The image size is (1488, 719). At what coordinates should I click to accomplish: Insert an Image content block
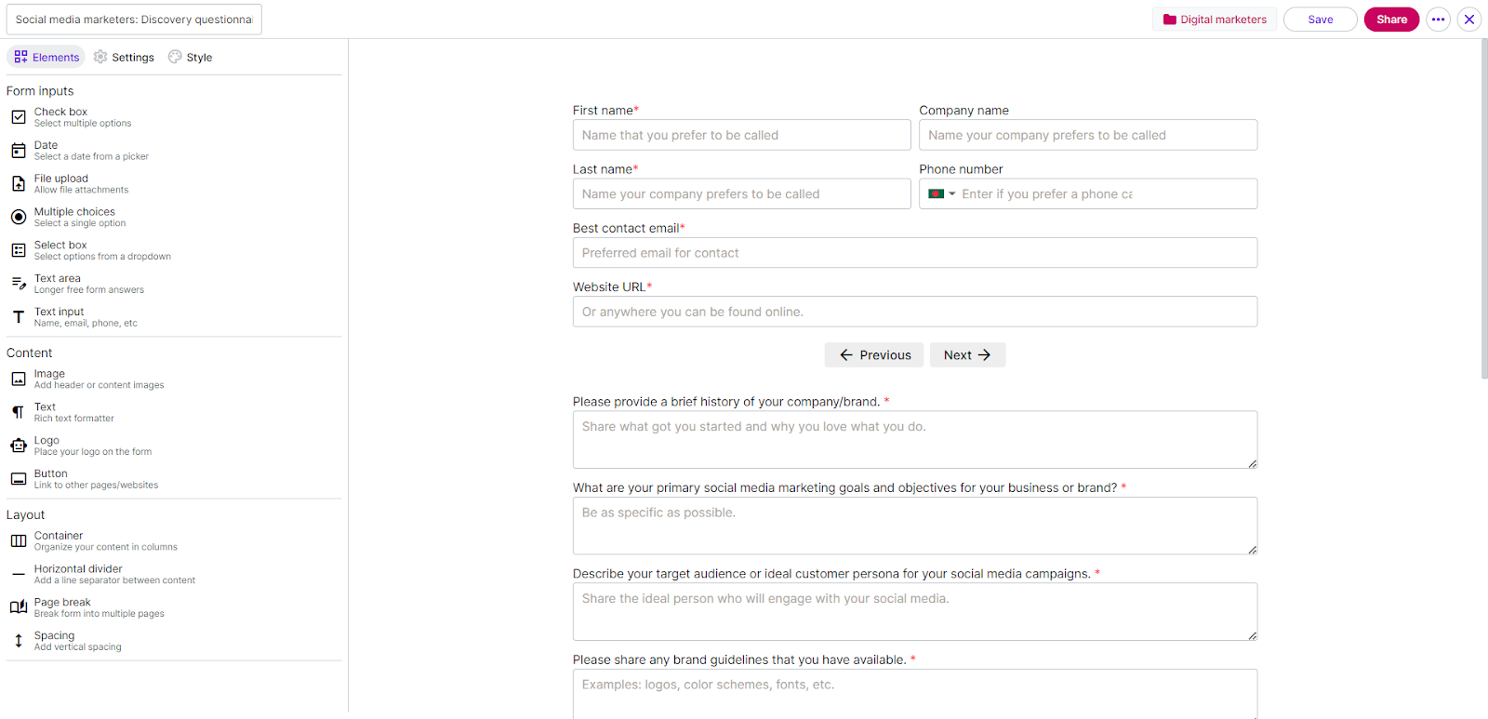tap(48, 379)
